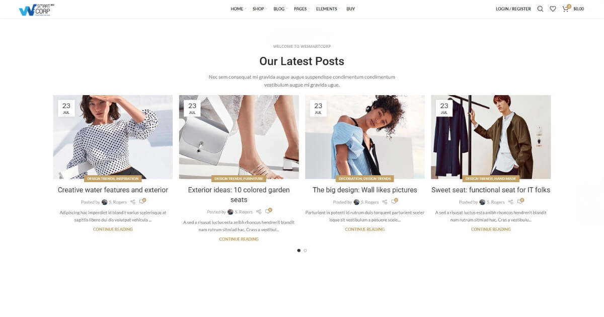Share the 'Sweet seat' post
The image size is (604, 317).
[510, 202]
